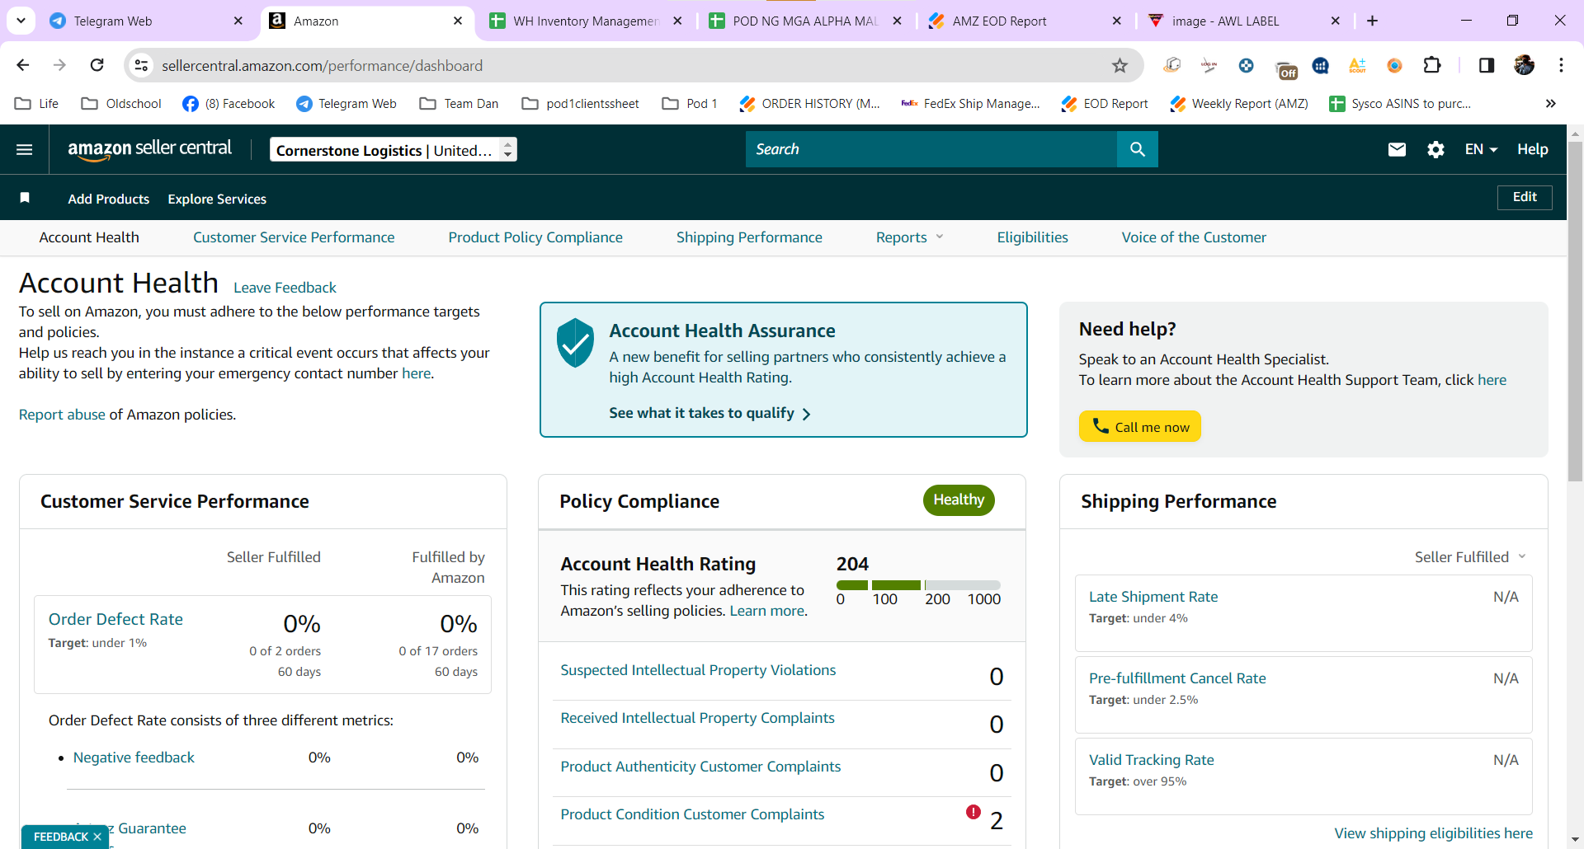Image resolution: width=1584 pixels, height=849 pixels.
Task: Click the Amazon Seller Central logo
Action: click(150, 149)
